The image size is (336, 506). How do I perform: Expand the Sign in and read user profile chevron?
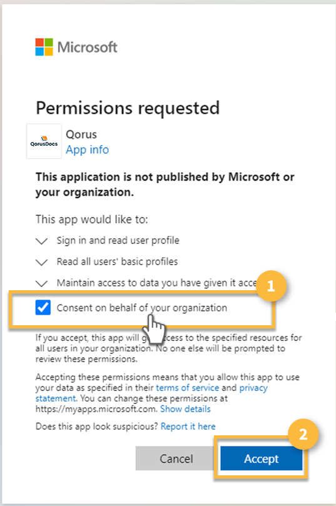pyautogui.click(x=42, y=241)
